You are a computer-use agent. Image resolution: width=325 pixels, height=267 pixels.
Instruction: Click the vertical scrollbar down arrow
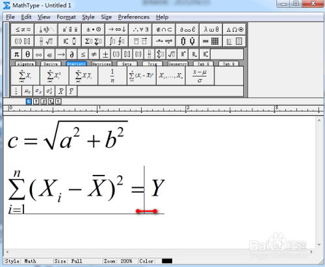tap(319, 245)
